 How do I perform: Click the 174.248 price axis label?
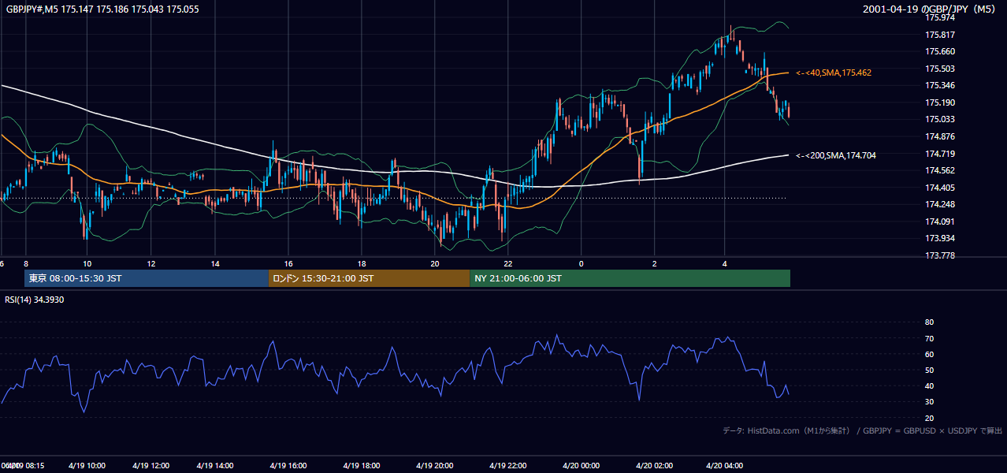[x=939, y=204]
